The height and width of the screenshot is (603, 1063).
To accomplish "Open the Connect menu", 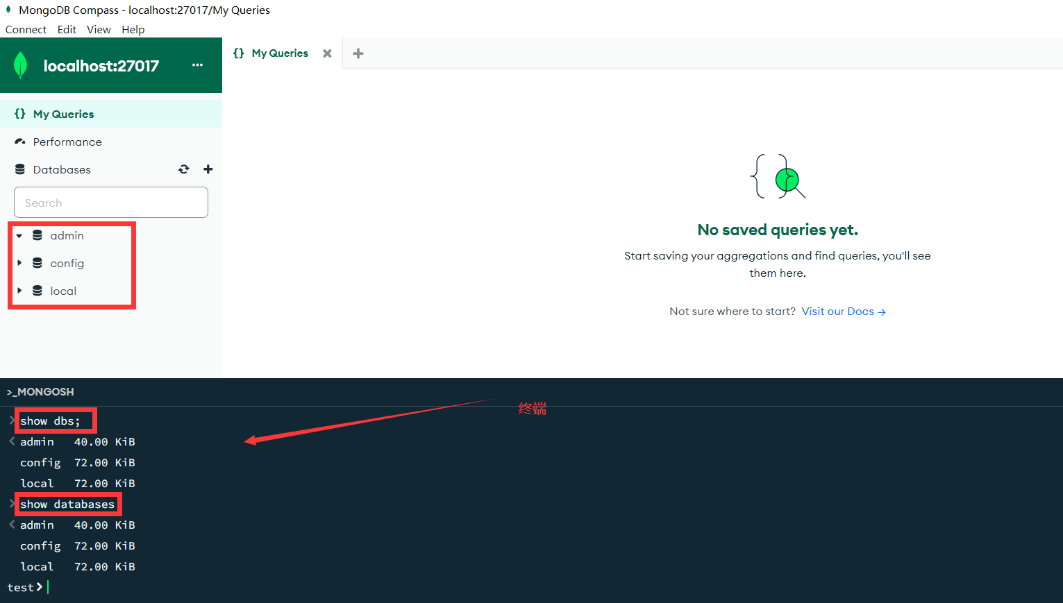I will (x=26, y=29).
